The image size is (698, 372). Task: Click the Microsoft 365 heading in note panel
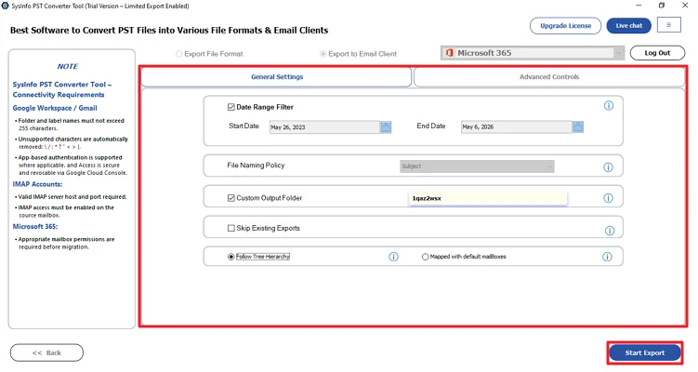point(35,226)
